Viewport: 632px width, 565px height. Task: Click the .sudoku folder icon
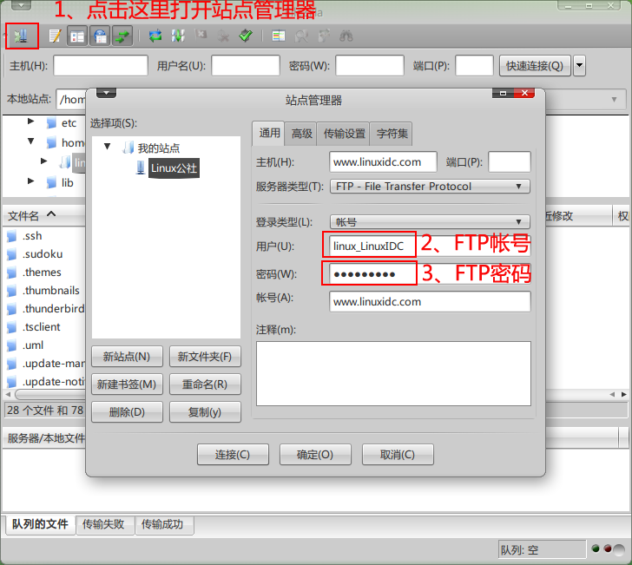coord(11,254)
